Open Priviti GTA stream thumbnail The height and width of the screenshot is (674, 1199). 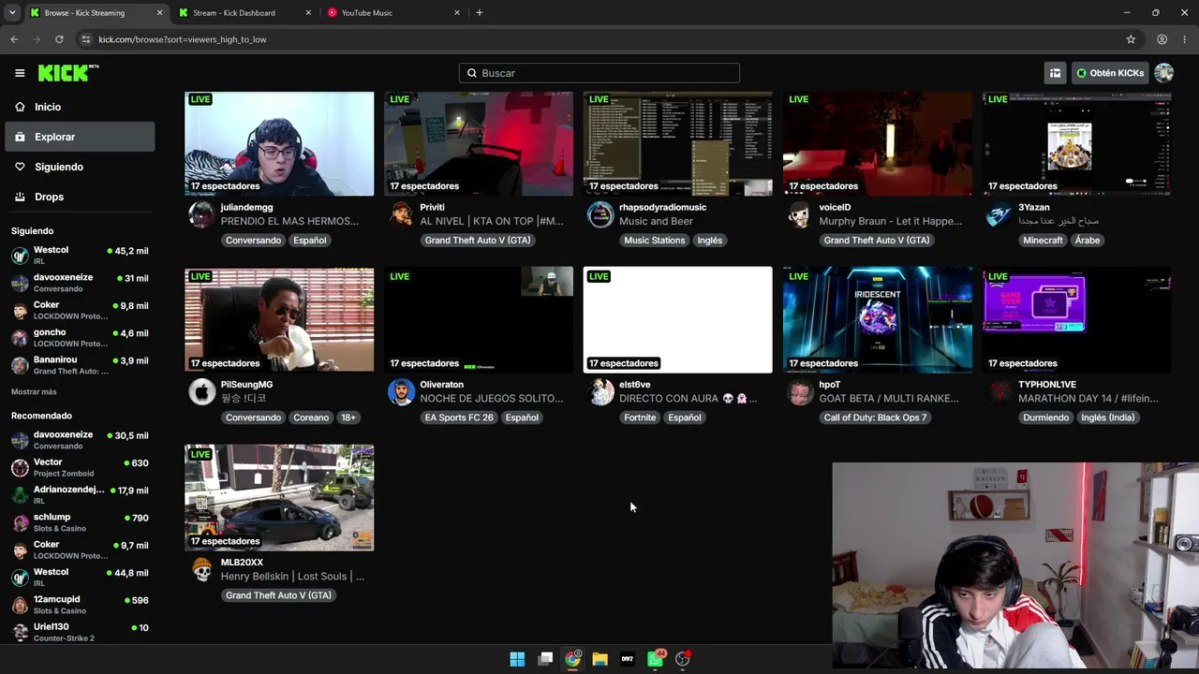479,143
